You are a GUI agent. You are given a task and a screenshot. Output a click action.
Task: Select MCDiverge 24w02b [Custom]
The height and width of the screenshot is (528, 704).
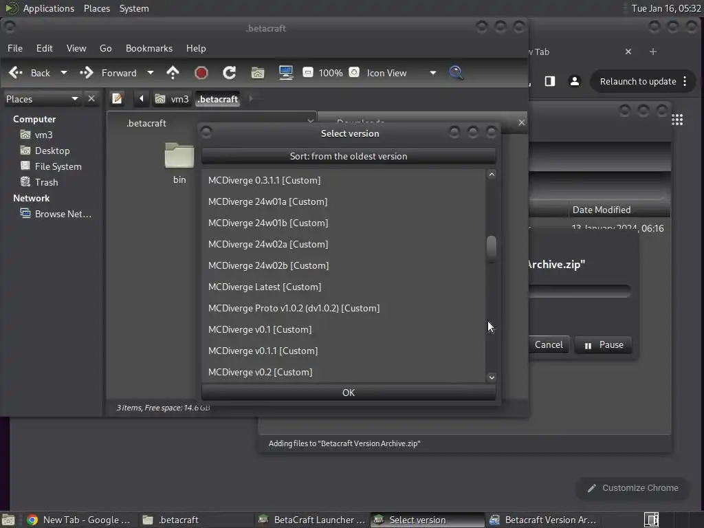coord(344,265)
